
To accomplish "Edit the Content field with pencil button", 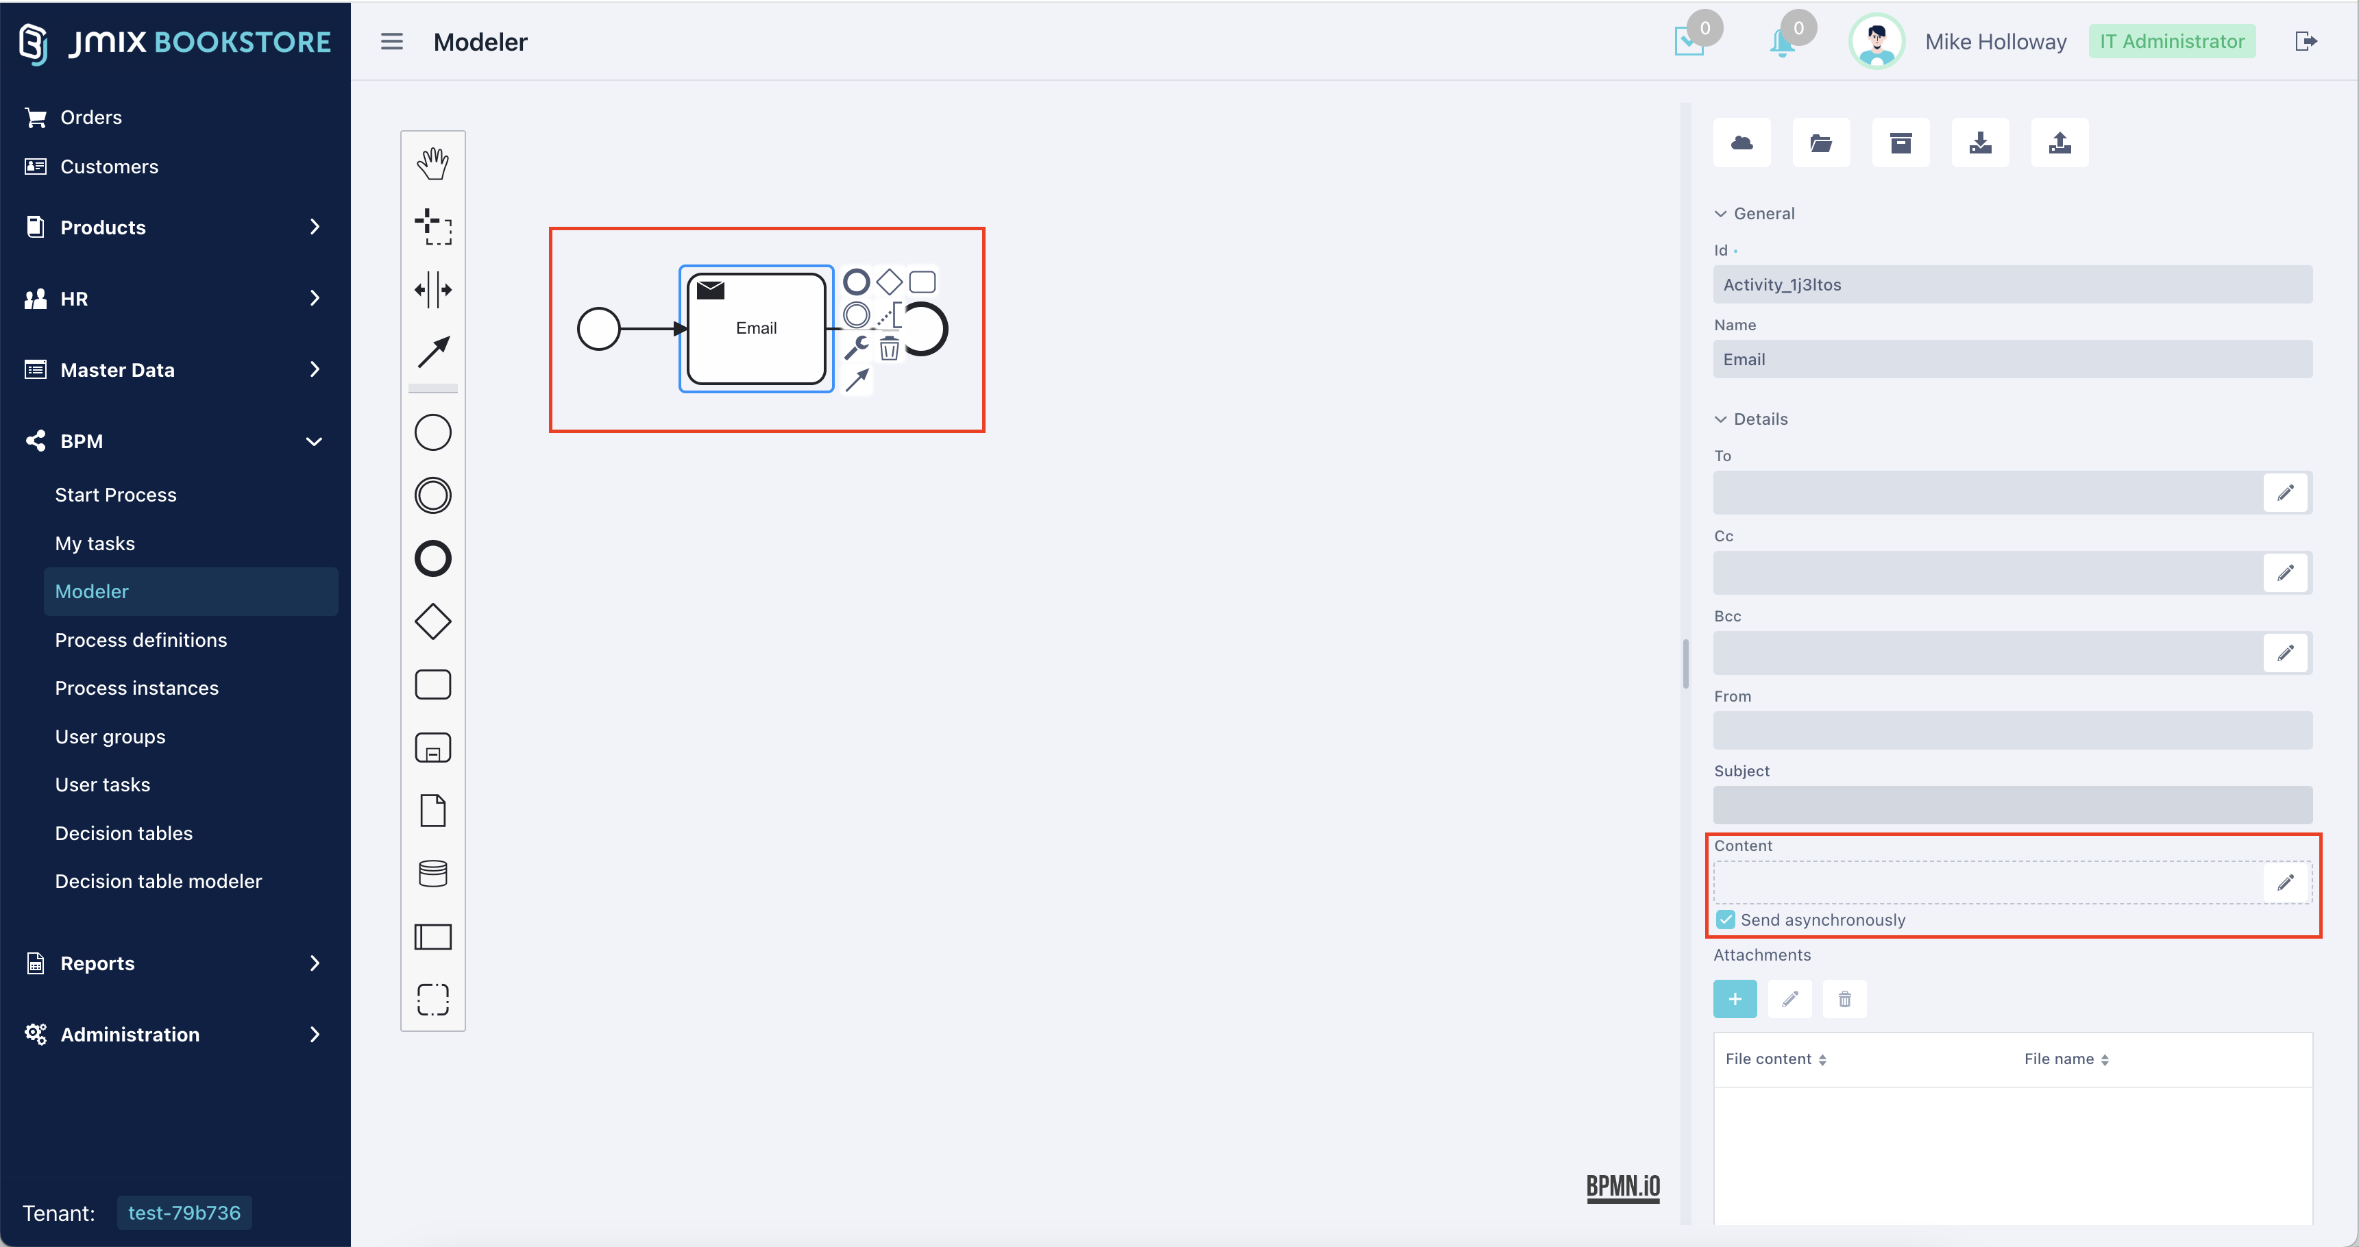I will click(x=2285, y=882).
